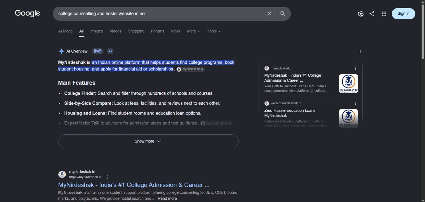Open options for www.mynirdeshak.in source card

coord(355,103)
